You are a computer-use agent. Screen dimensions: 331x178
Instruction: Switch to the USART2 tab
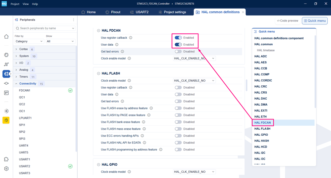tap(139, 12)
